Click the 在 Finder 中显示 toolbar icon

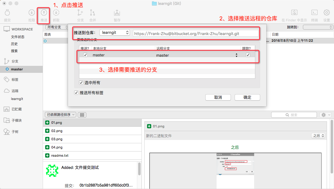point(294,12)
